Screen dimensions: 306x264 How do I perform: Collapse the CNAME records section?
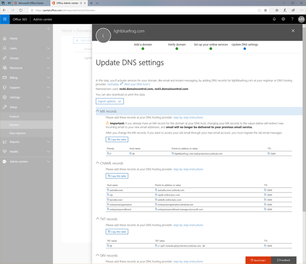[x=98, y=163]
